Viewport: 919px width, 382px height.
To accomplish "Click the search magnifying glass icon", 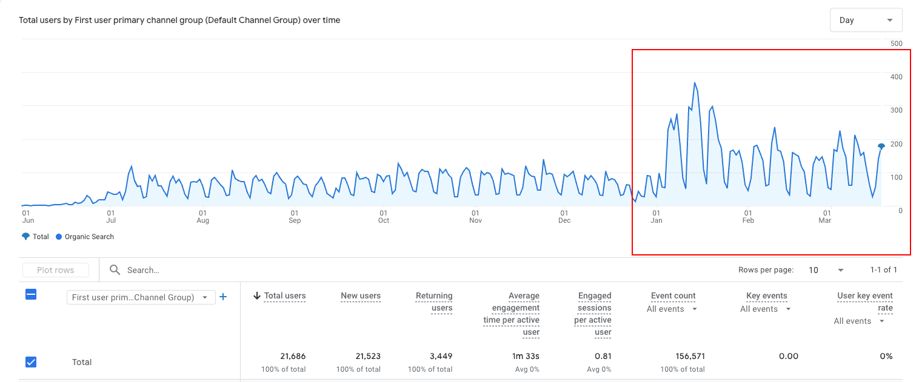I will coord(115,269).
